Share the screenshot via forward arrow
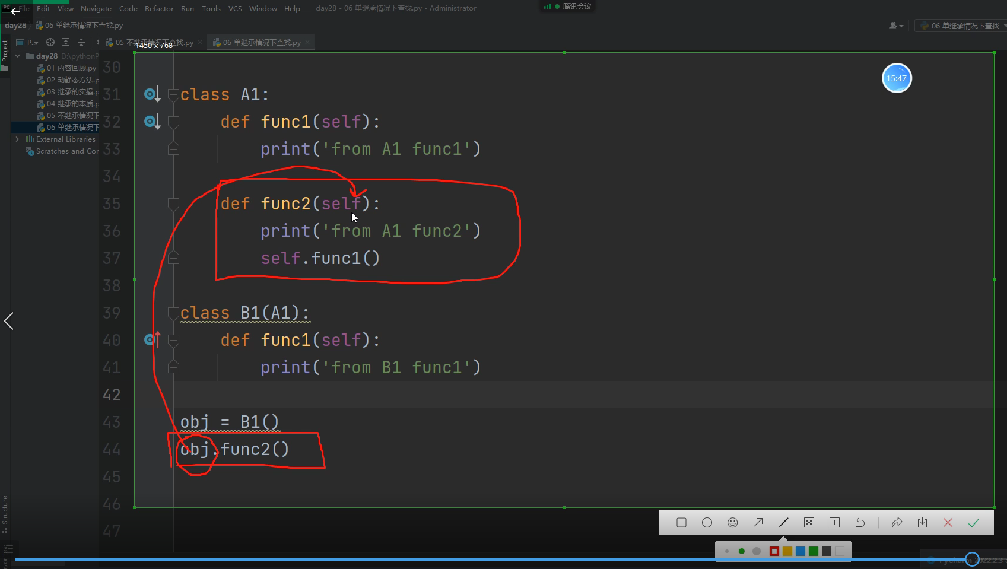The height and width of the screenshot is (569, 1007). click(897, 523)
